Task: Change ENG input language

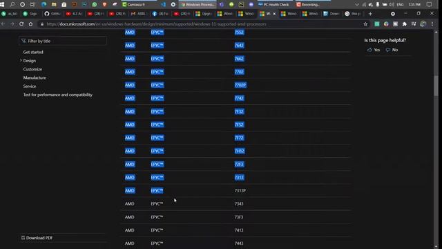Action: (x=400, y=5)
